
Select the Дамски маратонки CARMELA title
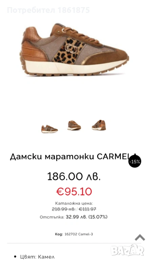pyautogui.click(x=73, y=156)
